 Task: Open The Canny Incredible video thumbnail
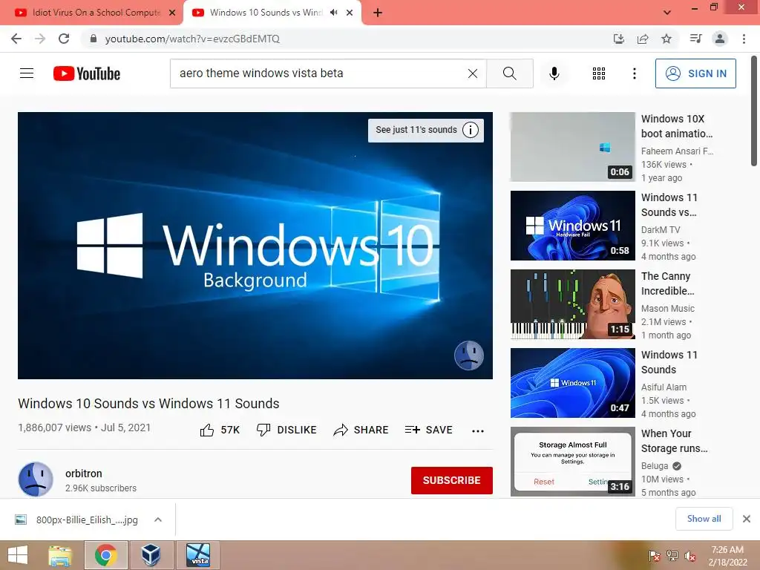[x=573, y=304]
